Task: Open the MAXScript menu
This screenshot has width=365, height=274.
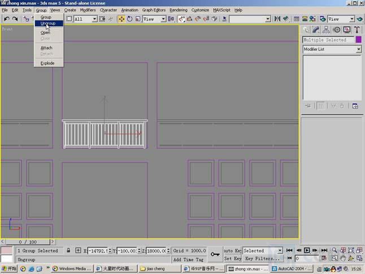Action: tap(221, 10)
